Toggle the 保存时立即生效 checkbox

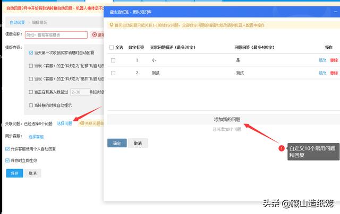7,160
